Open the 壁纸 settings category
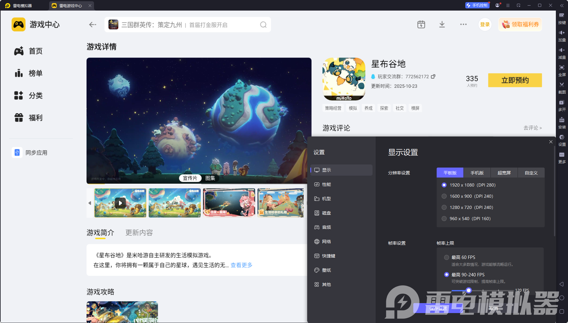The image size is (568, 323). (341, 270)
